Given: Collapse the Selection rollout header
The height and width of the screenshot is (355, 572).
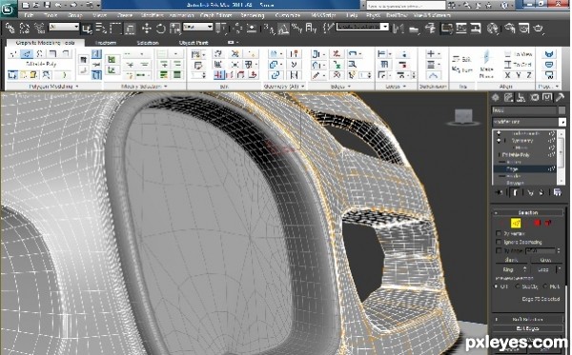Looking at the screenshot, I should coord(528,212).
